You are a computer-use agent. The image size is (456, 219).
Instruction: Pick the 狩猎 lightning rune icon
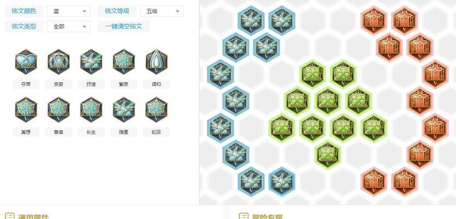[91, 62]
